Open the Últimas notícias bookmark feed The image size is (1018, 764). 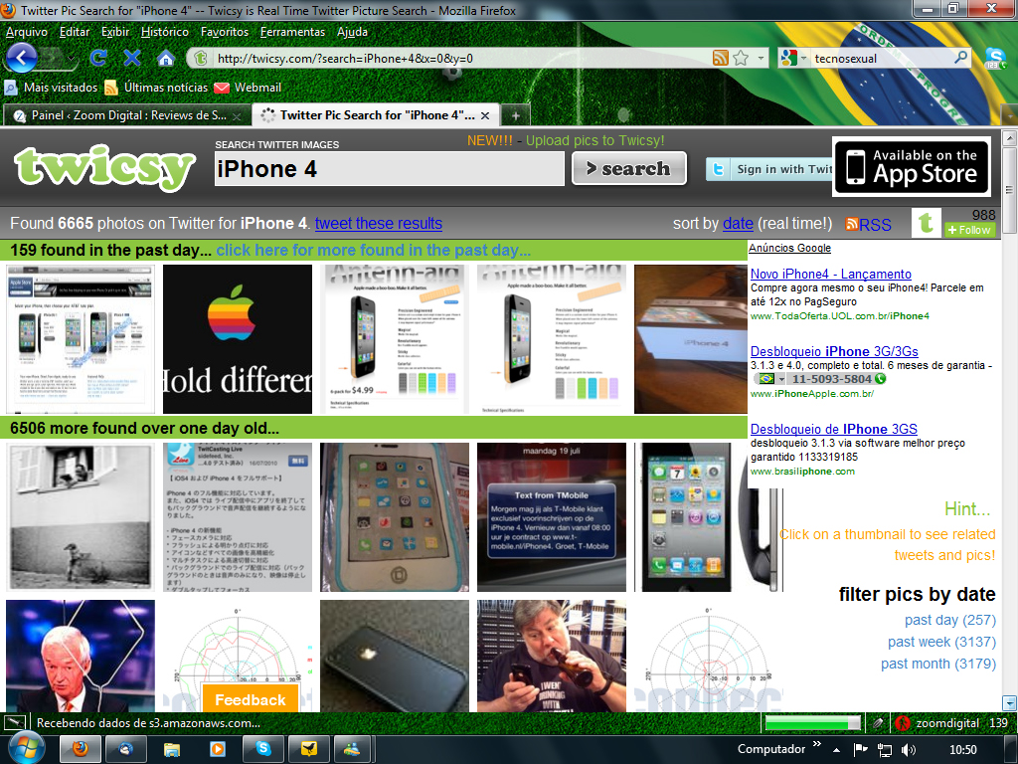click(x=156, y=88)
